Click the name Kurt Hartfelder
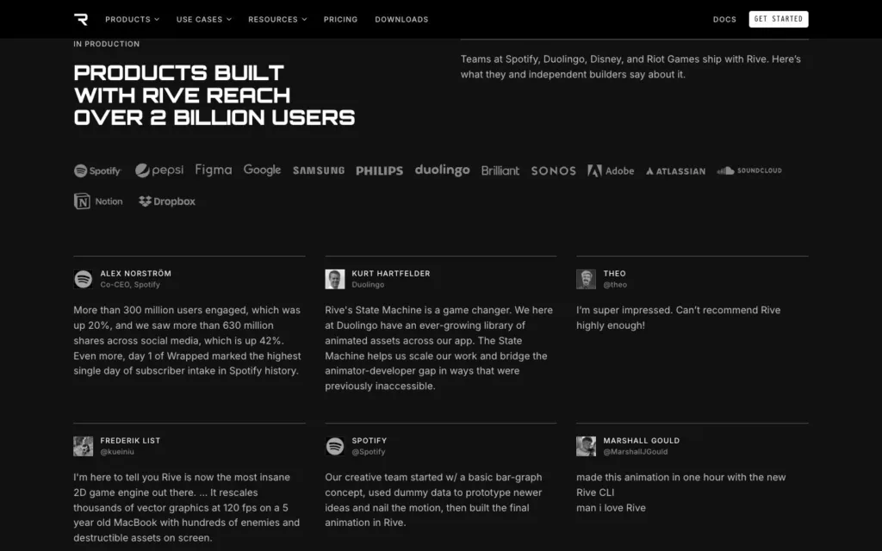 click(x=391, y=273)
